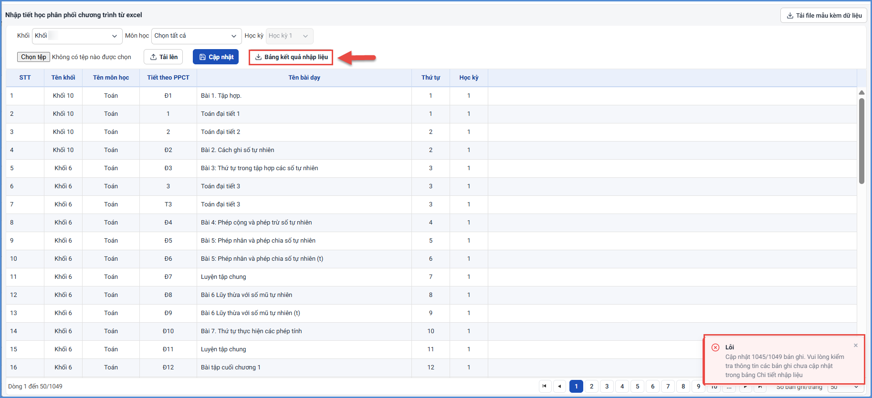
Task: Click the Thứ tự column header
Action: click(x=431, y=78)
